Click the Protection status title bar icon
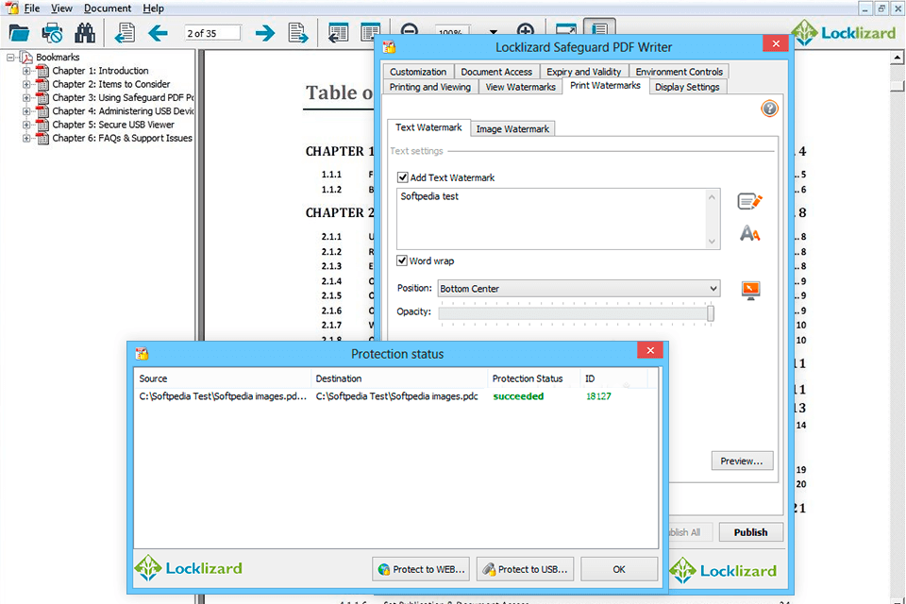 click(x=142, y=354)
